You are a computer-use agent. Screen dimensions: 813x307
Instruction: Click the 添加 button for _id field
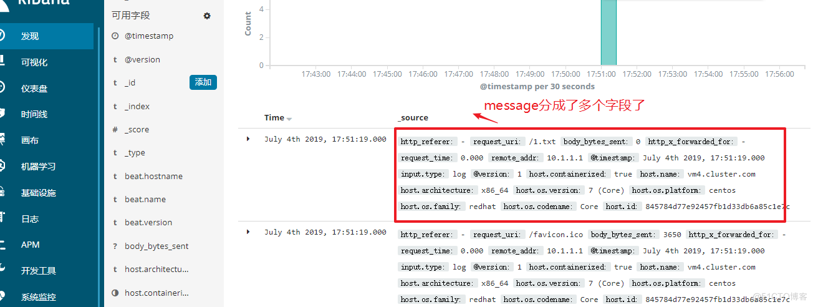203,82
